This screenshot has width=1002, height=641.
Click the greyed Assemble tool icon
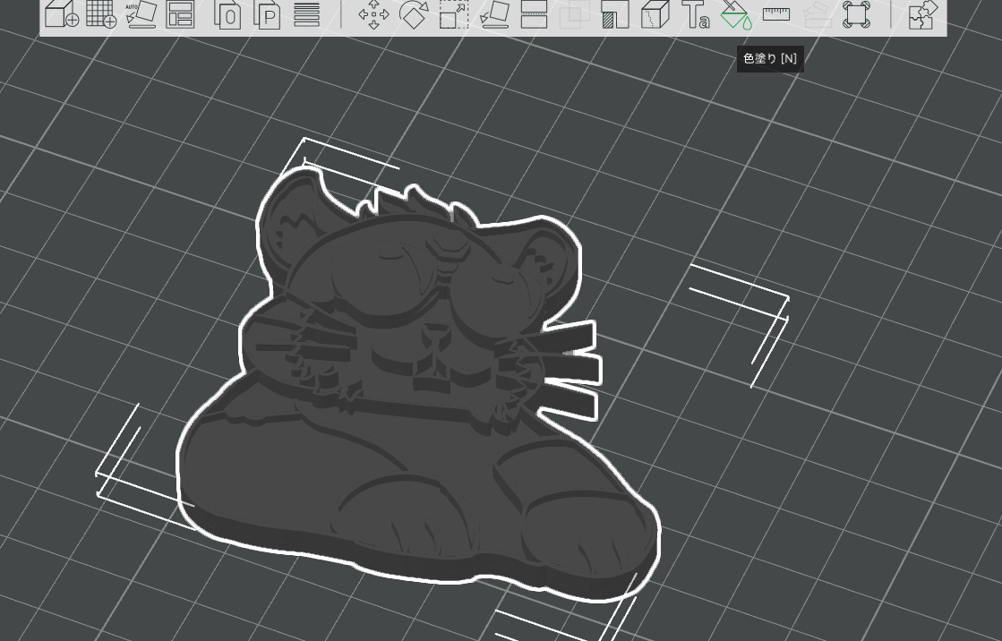(x=817, y=14)
